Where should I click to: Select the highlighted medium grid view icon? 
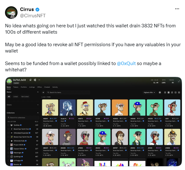[168, 92]
